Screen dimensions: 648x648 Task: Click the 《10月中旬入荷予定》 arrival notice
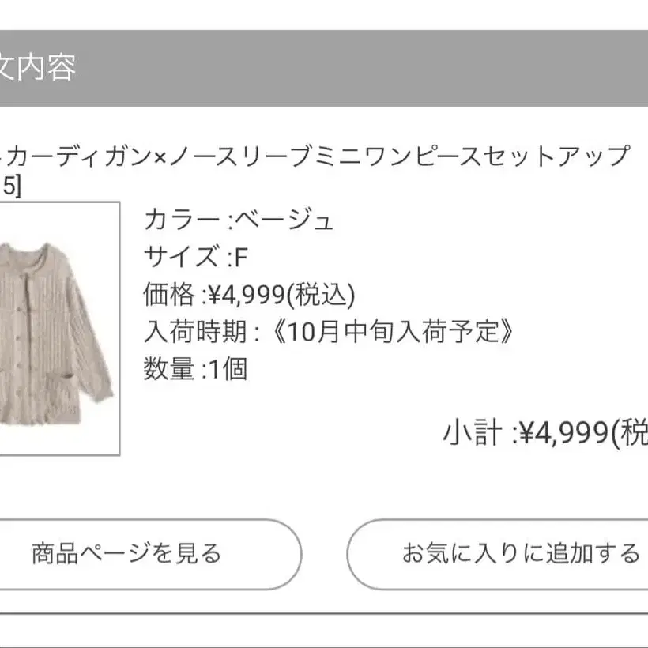(x=391, y=333)
